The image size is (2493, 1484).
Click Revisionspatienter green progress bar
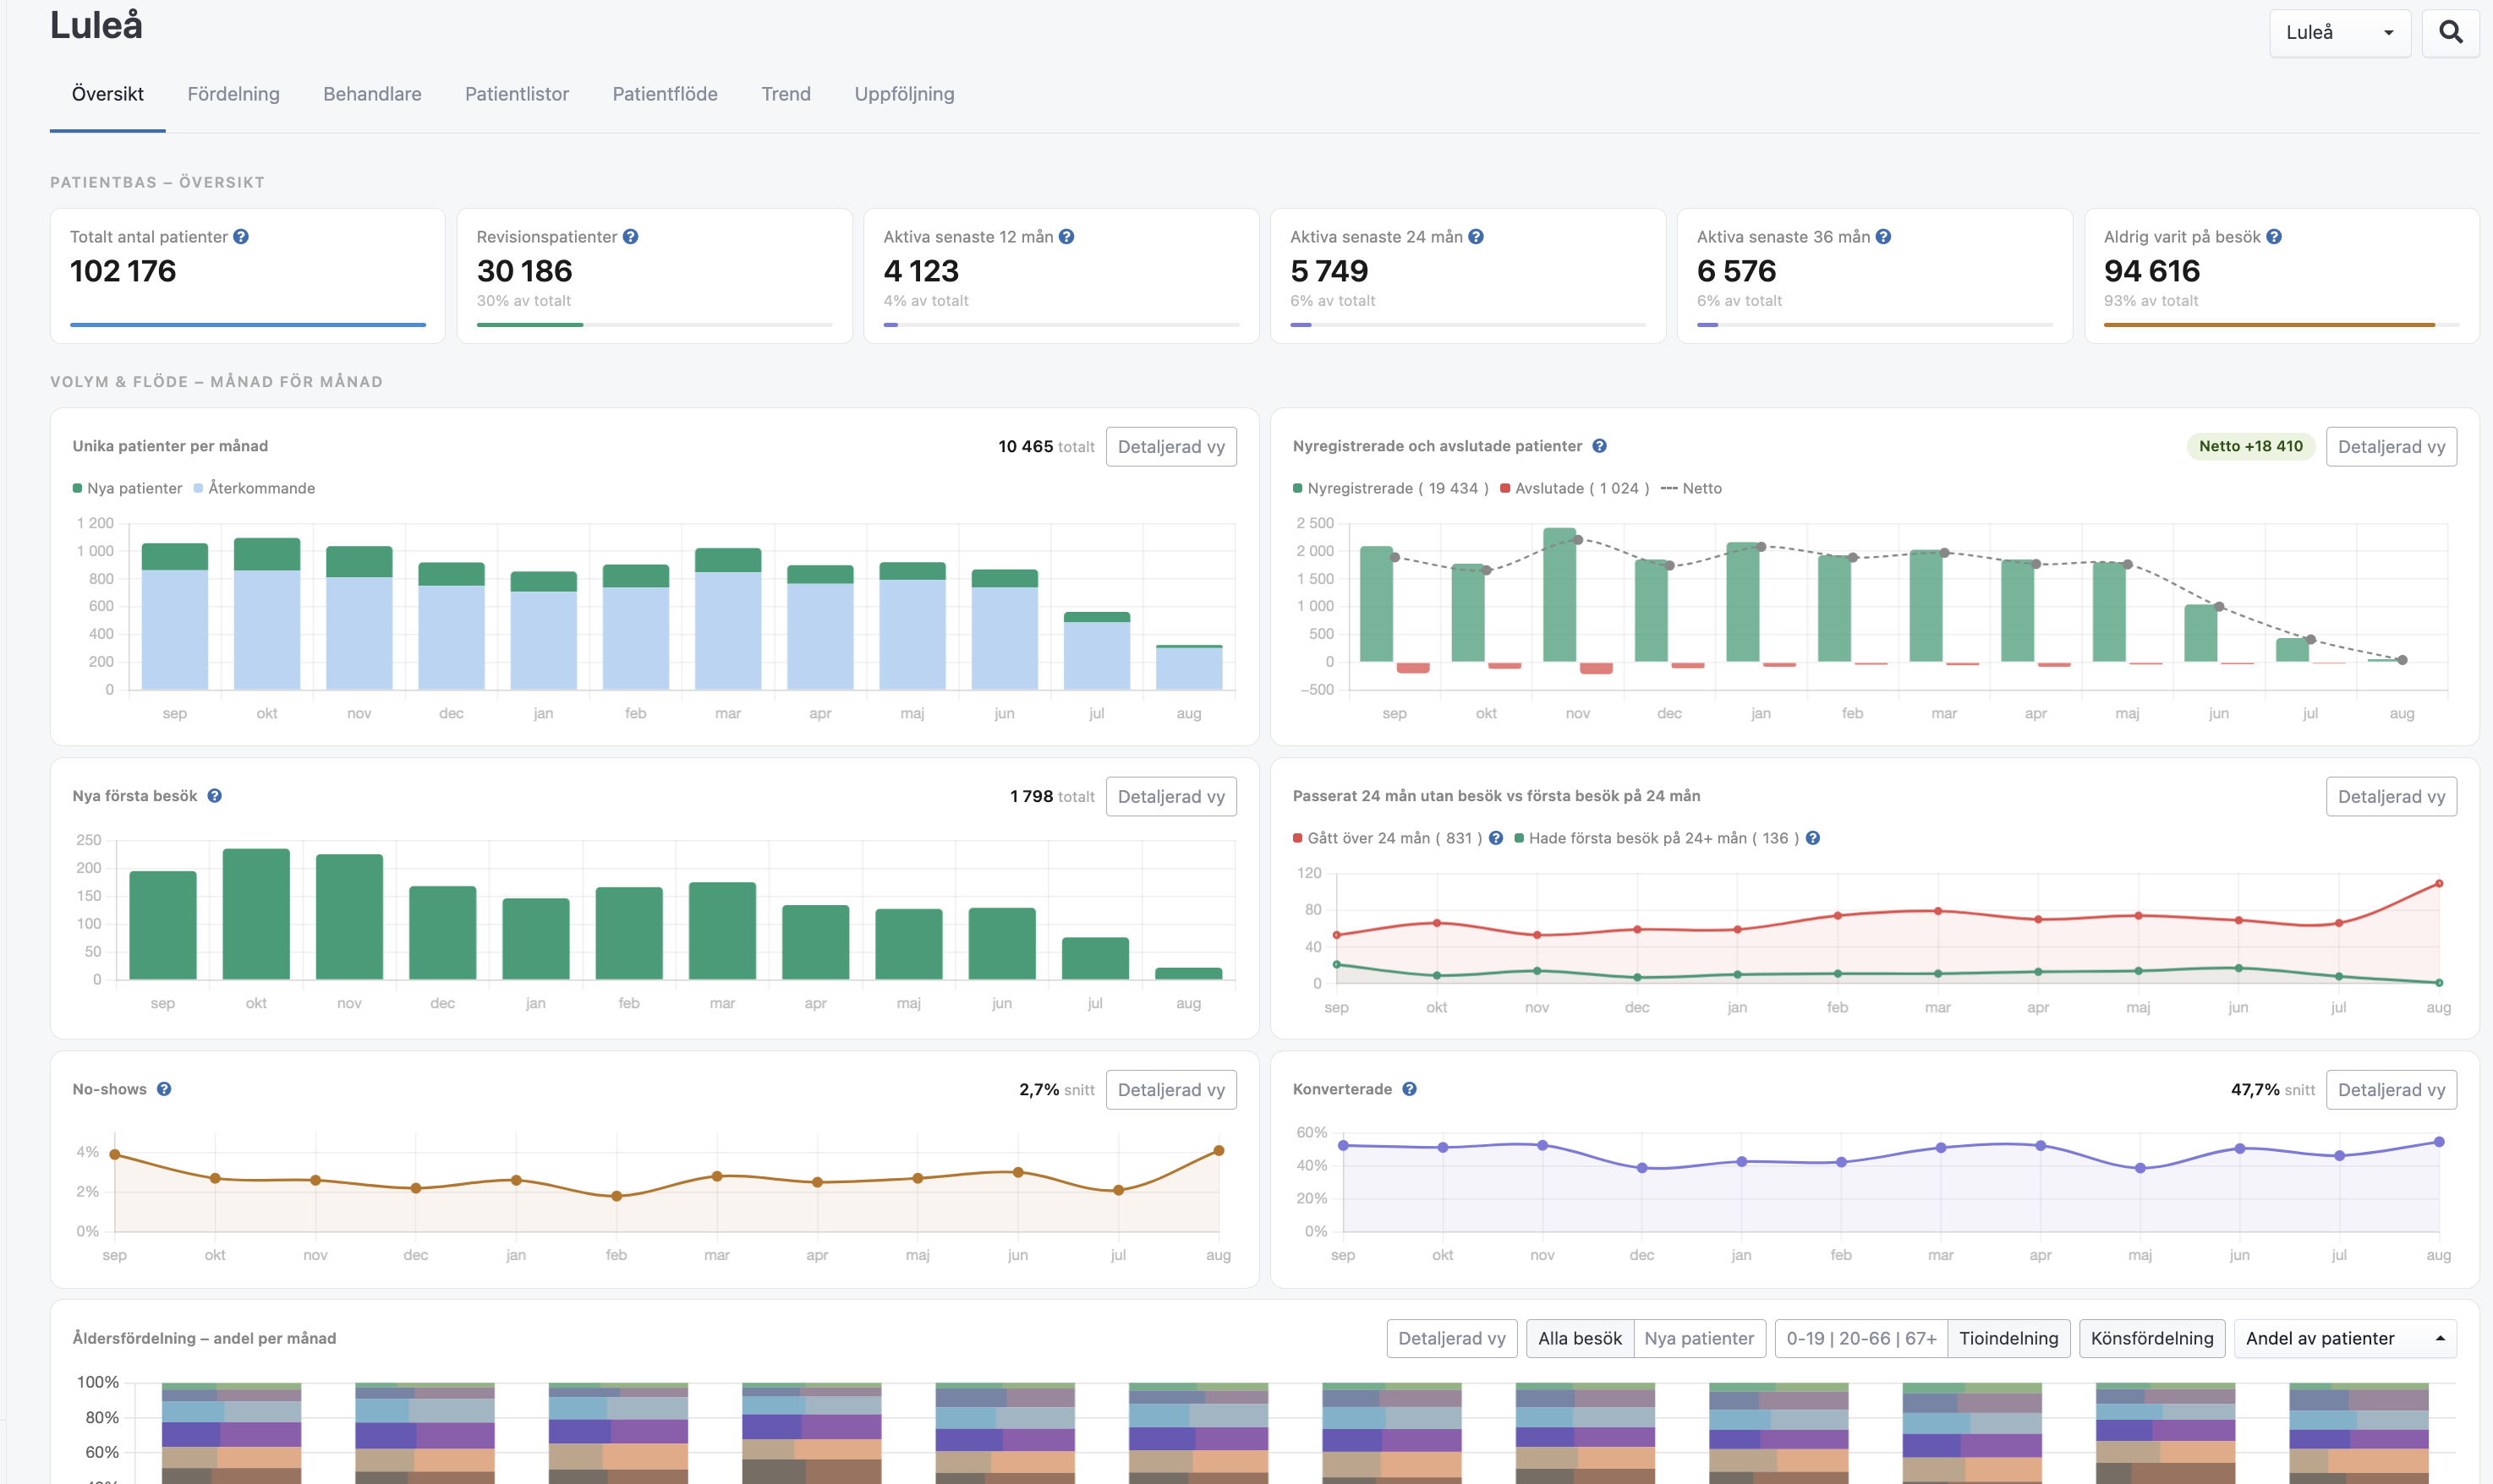pos(530,325)
